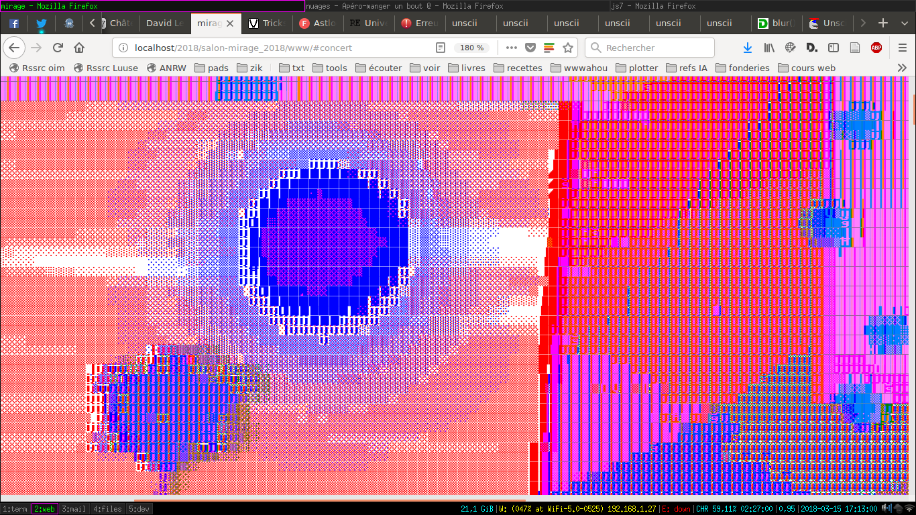Viewport: 916px width, 515px height.
Task: Reload the current page
Action: tap(58, 48)
